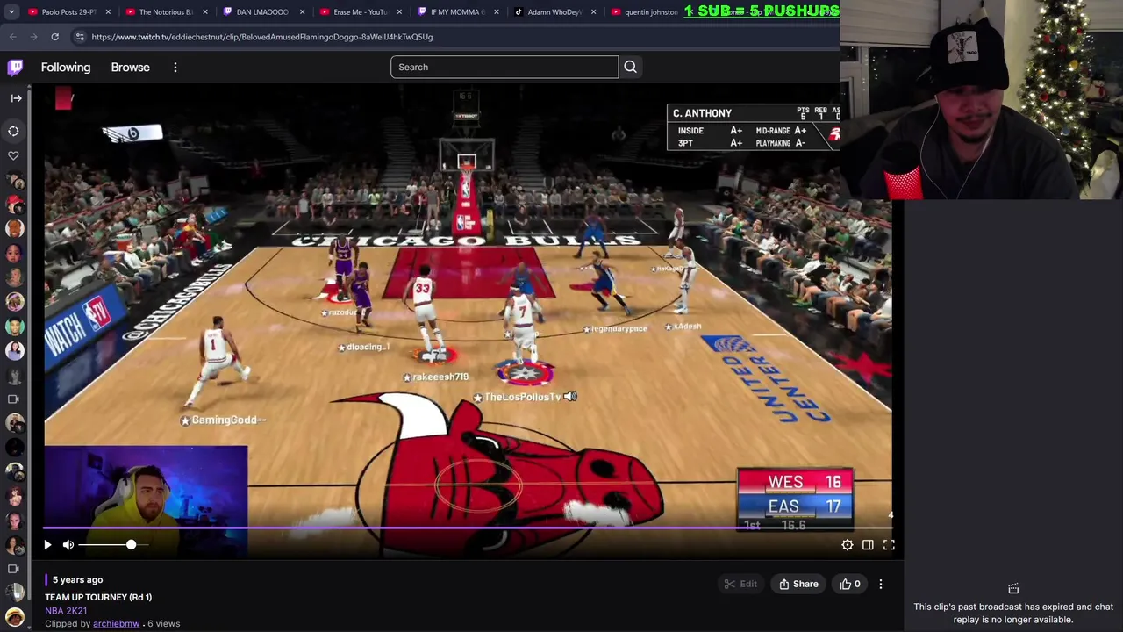Play the clip with the play button
The width and height of the screenshot is (1123, 632).
coord(47,545)
